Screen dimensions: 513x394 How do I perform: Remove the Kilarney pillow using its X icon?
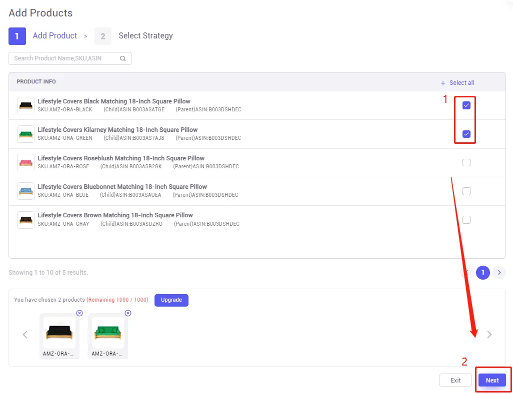click(x=128, y=313)
